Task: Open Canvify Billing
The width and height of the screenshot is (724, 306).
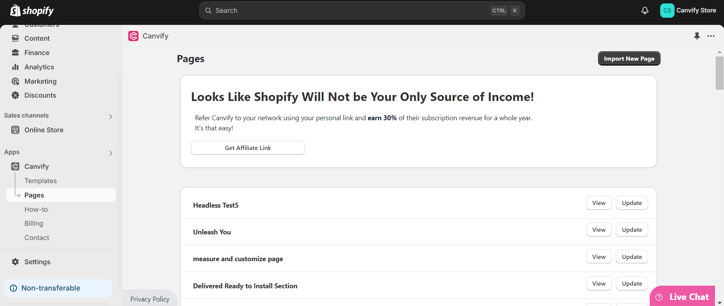Action: 34,223
